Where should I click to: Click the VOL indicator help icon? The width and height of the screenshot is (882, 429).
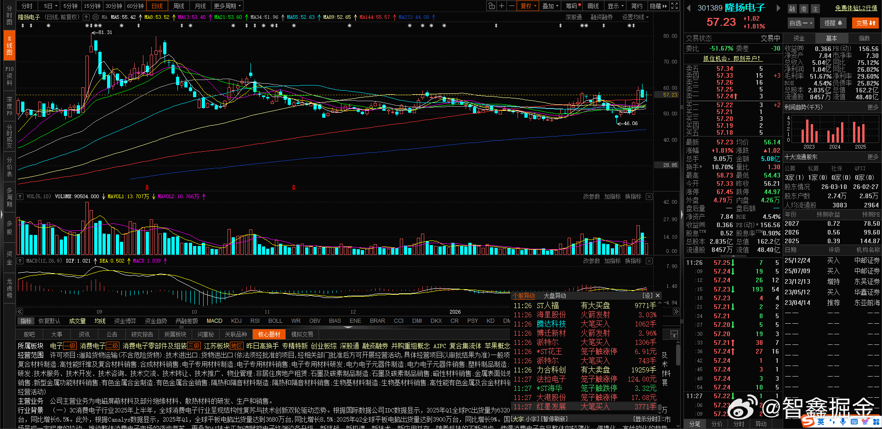tap(20, 196)
